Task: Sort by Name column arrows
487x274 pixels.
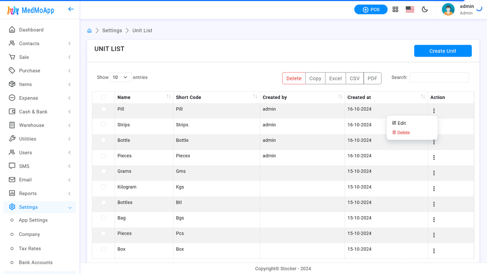Action: [169, 97]
